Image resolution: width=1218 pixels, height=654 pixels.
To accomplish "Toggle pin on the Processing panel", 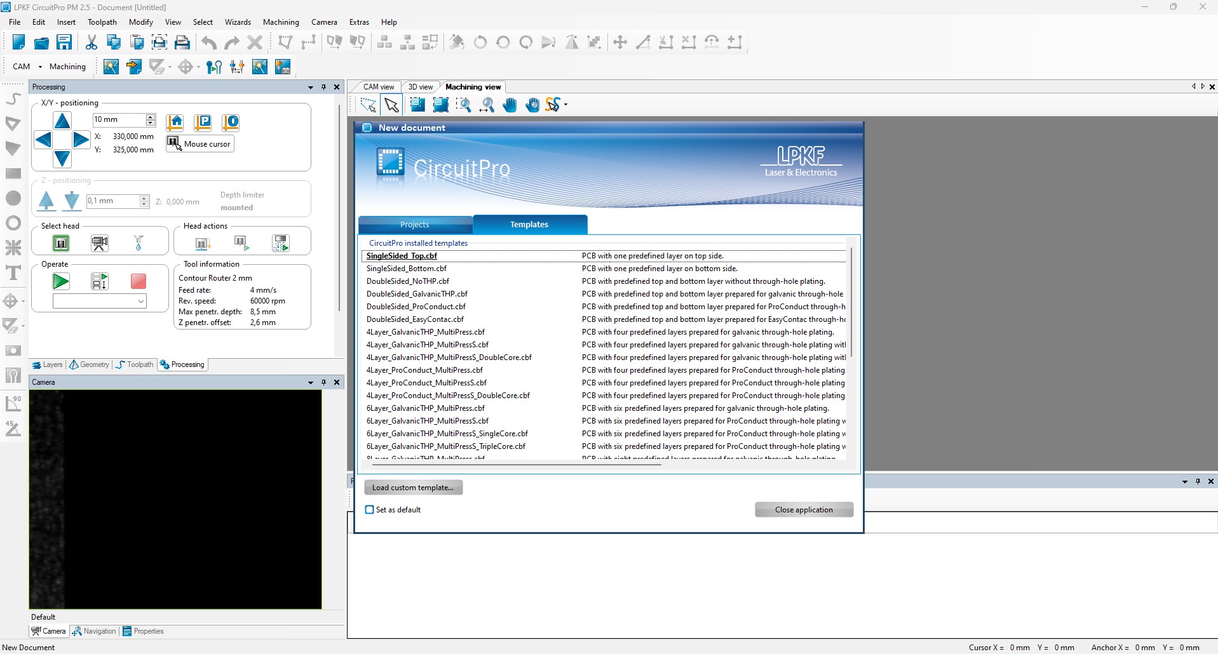I will [x=323, y=87].
